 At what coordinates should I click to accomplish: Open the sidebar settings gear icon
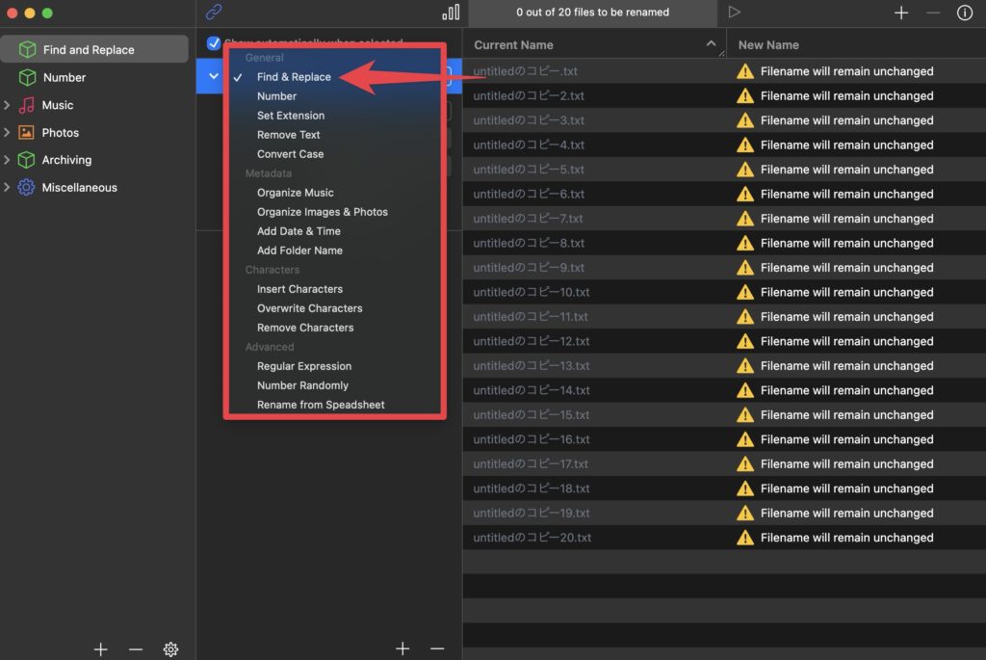170,649
